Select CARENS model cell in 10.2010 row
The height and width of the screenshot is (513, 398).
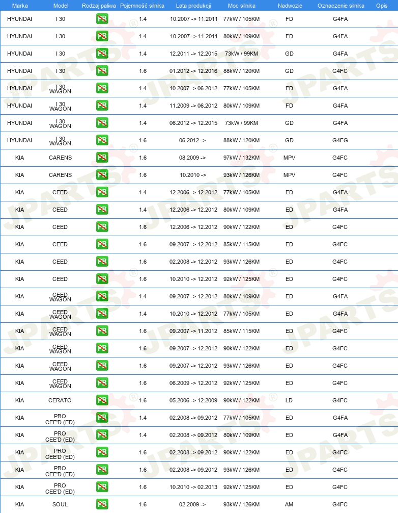61,175
